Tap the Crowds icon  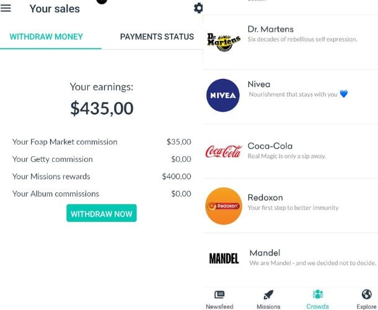click(x=318, y=295)
